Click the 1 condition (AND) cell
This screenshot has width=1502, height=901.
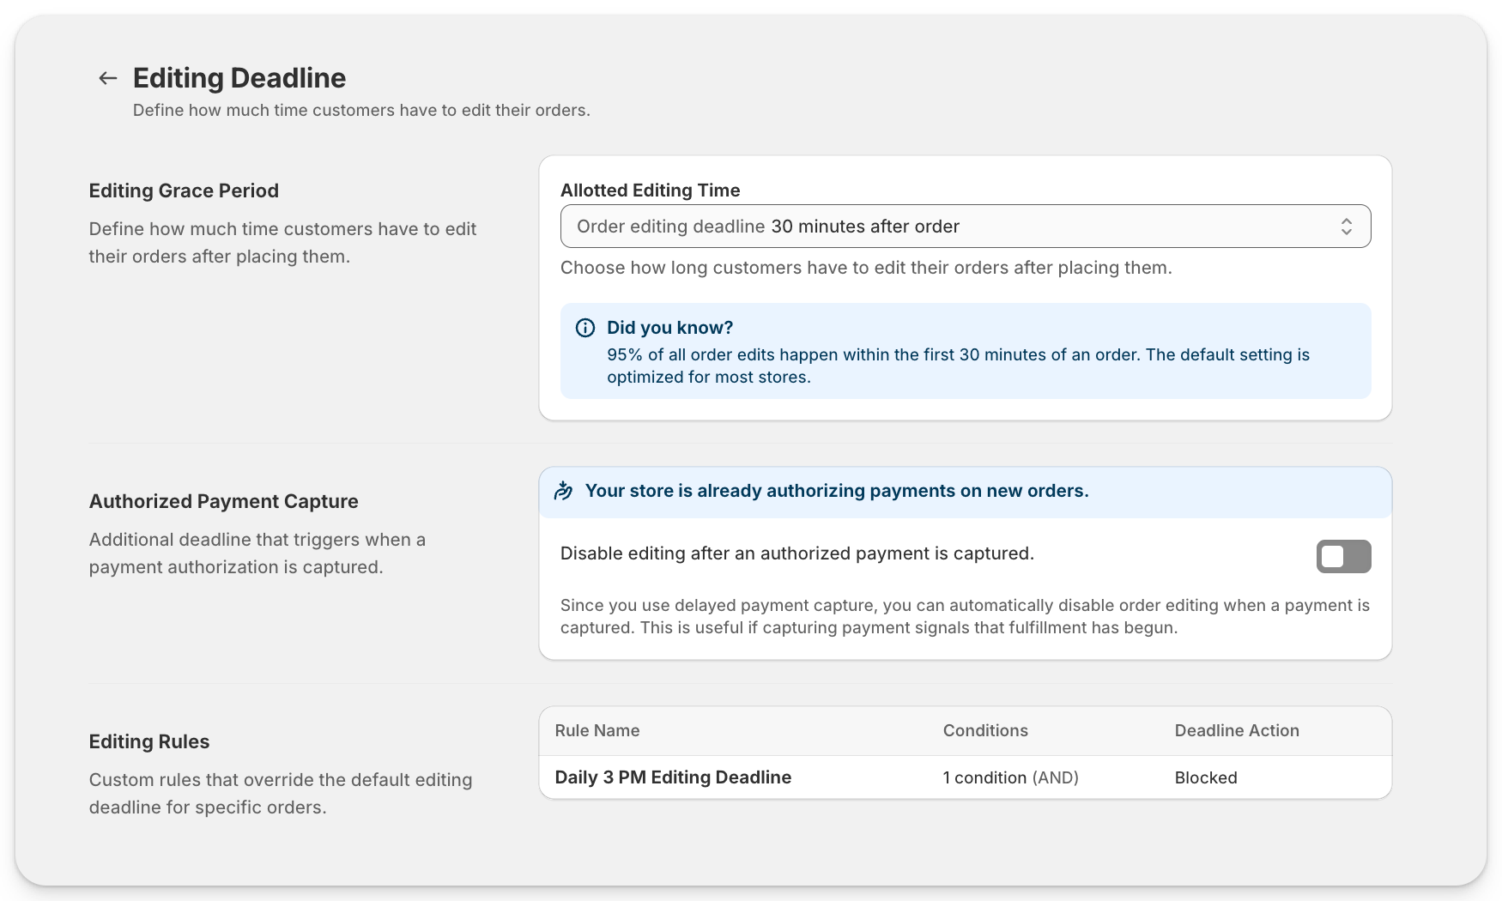click(x=1010, y=777)
